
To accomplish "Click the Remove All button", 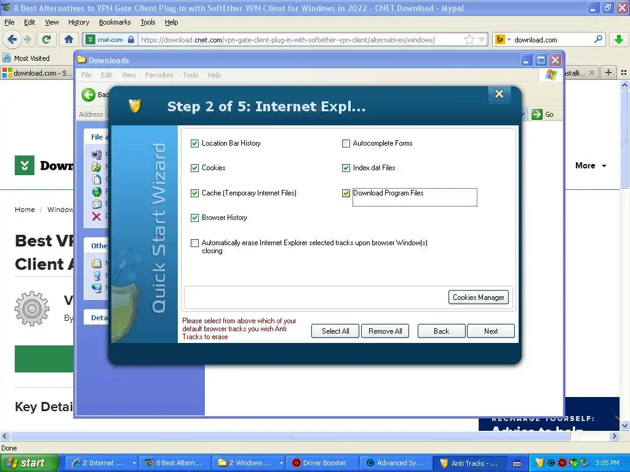I will coord(385,331).
